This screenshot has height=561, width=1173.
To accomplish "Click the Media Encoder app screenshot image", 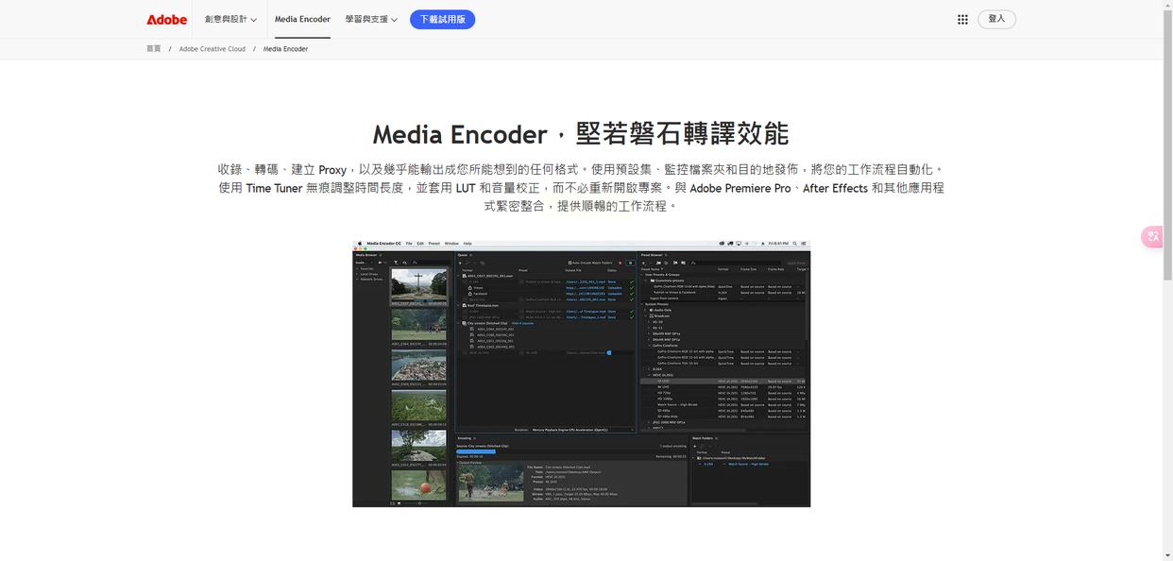I will (x=581, y=373).
